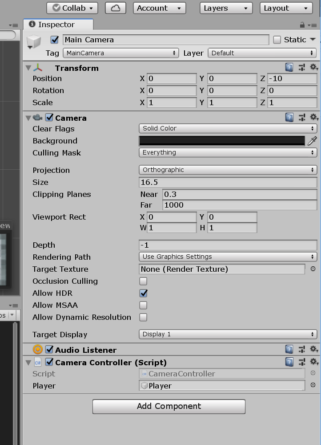
Task: Click the cloud services icon button
Action: (x=115, y=8)
